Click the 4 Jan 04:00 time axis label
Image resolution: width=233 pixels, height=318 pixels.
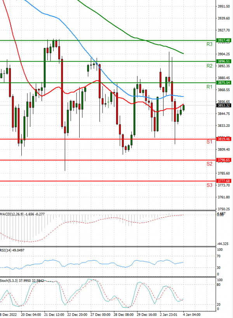pos(192,315)
